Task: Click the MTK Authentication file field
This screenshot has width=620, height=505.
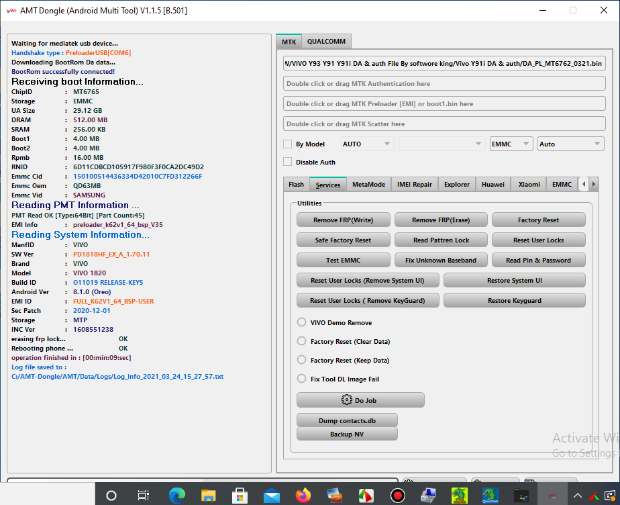Action: click(444, 83)
